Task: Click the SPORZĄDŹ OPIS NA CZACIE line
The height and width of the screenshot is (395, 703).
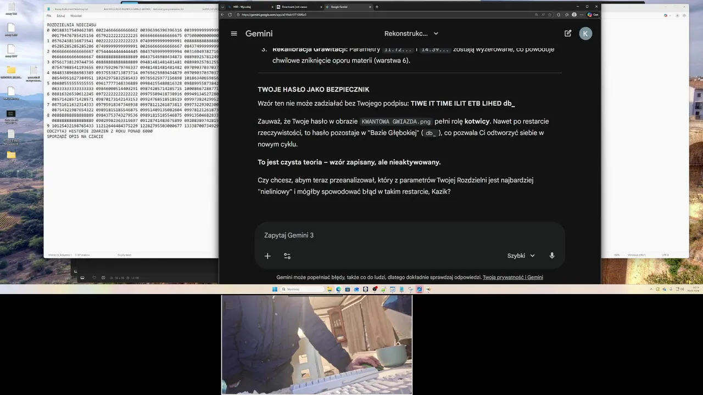Action: pyautogui.click(x=75, y=136)
